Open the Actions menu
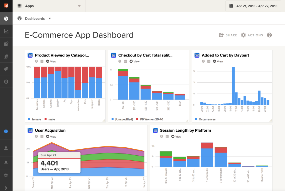Viewport: 285px width, 191px height. [x=252, y=35]
